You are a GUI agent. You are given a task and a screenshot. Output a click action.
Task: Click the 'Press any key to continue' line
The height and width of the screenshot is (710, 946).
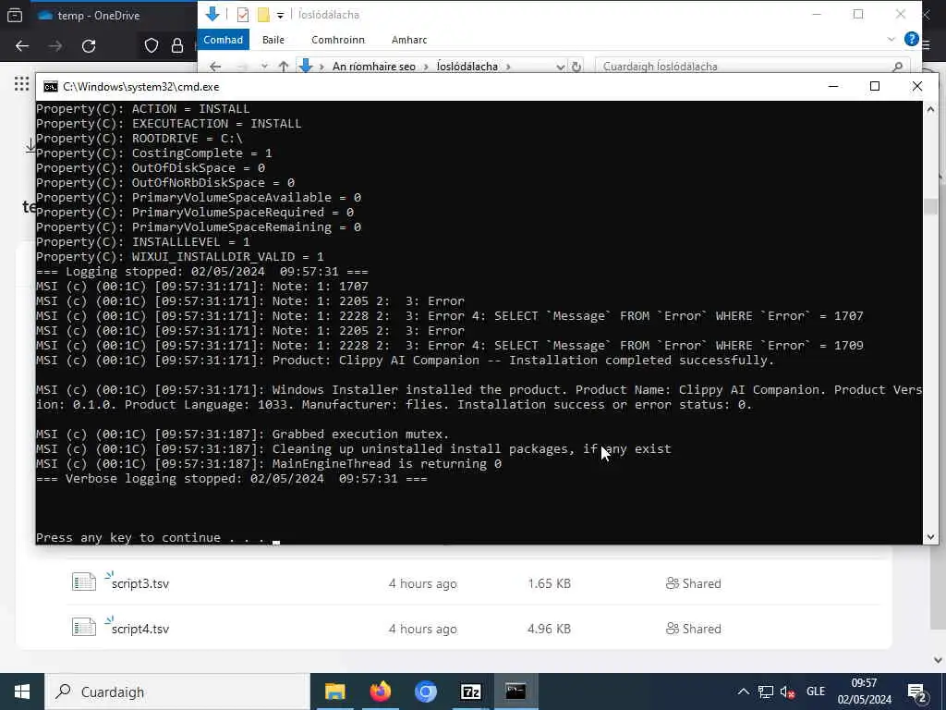point(152,537)
